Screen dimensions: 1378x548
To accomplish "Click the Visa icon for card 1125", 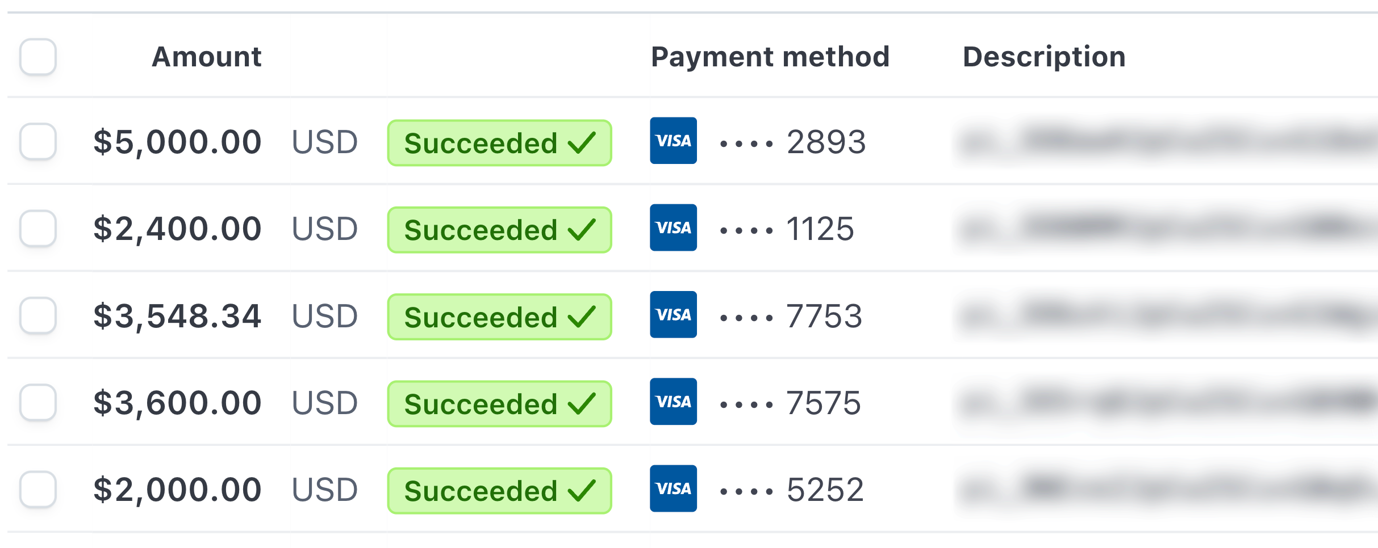I will 673,227.
